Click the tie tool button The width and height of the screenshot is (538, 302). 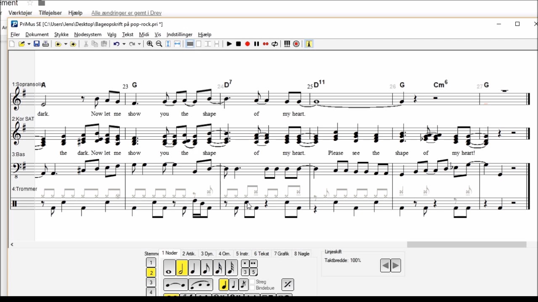(x=175, y=285)
